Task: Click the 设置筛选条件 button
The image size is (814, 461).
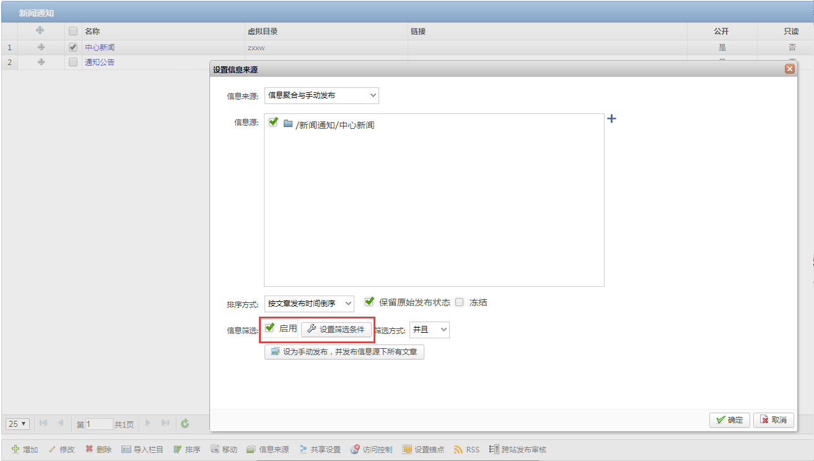Action: tap(336, 330)
